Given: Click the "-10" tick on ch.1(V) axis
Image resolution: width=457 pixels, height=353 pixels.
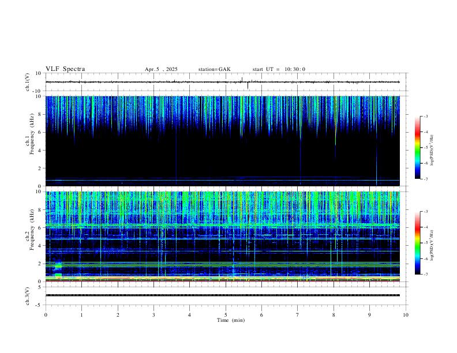Looking at the screenshot, I should click(x=38, y=91).
